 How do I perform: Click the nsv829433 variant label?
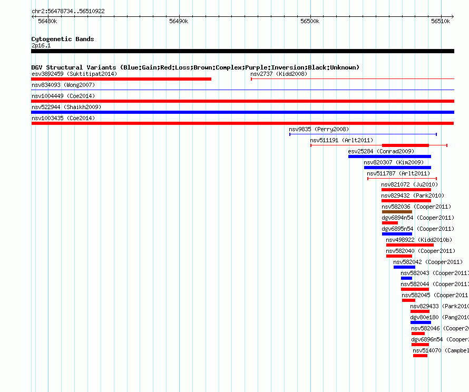tap(439, 306)
